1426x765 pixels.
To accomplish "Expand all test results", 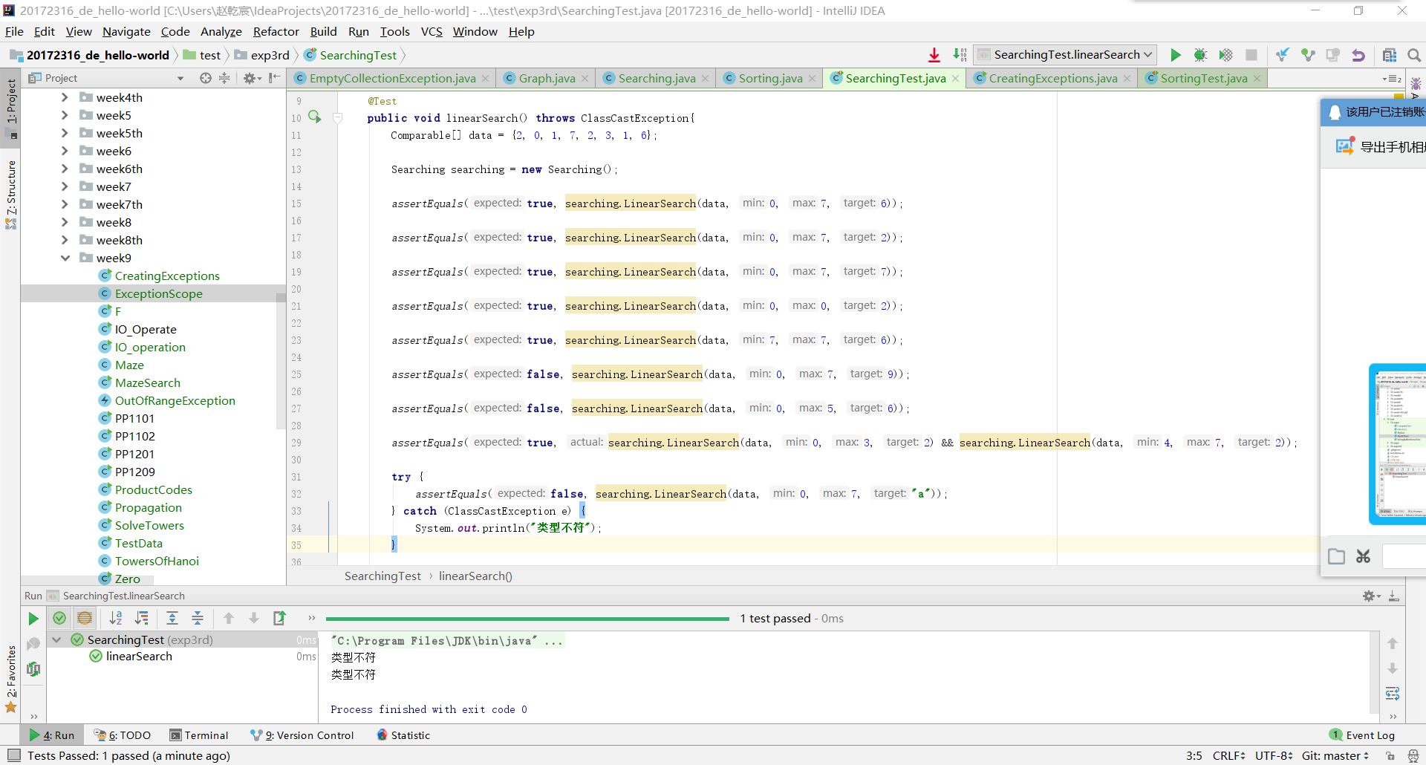I will coord(172,618).
